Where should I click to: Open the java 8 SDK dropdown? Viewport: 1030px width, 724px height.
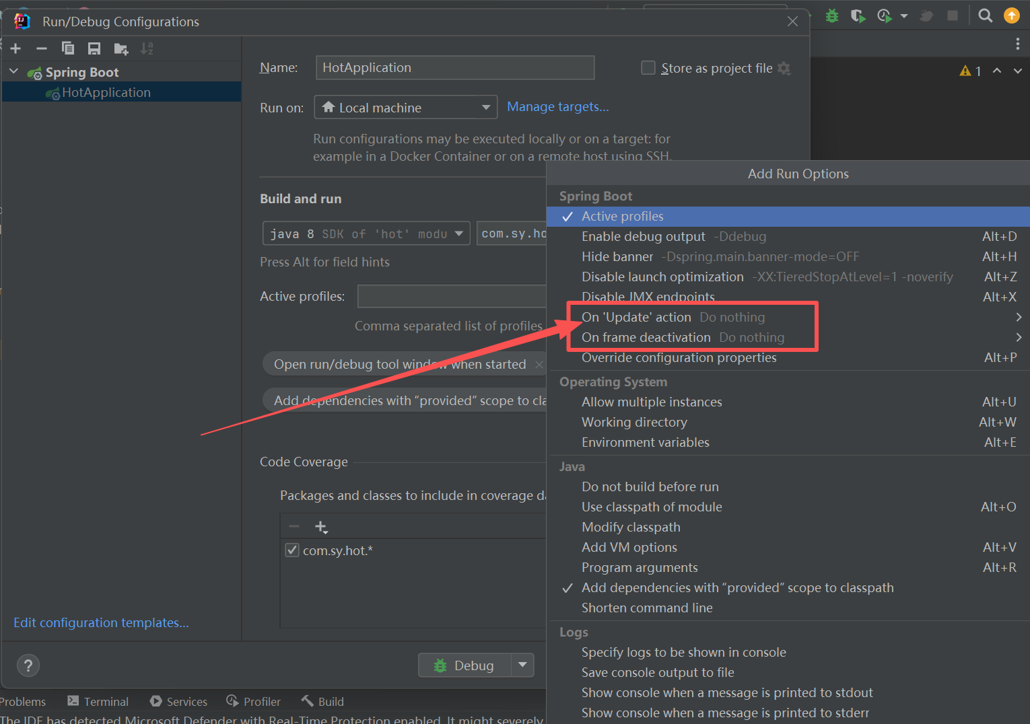pos(366,233)
